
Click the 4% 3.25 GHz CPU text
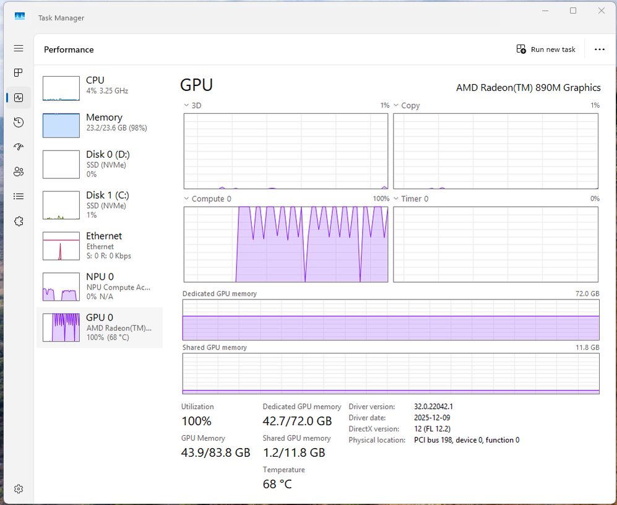107,90
